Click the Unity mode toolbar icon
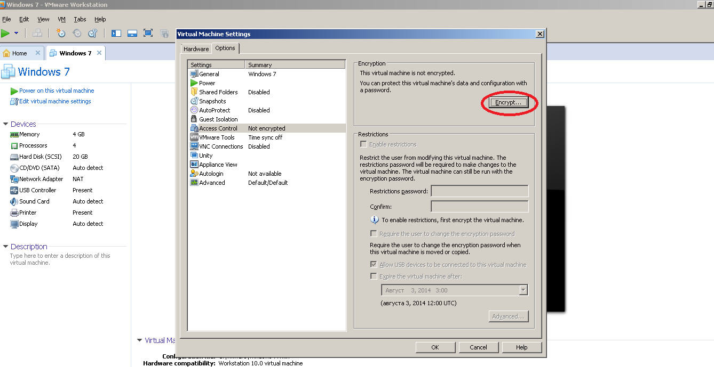 [164, 33]
